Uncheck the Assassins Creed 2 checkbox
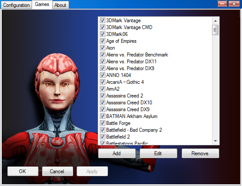The width and height of the screenshot is (242, 186). pos(102,95)
